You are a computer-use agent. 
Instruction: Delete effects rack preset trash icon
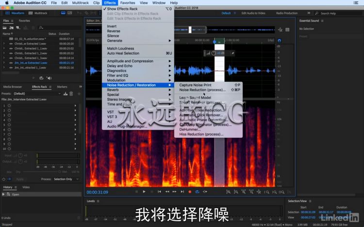coord(71,93)
